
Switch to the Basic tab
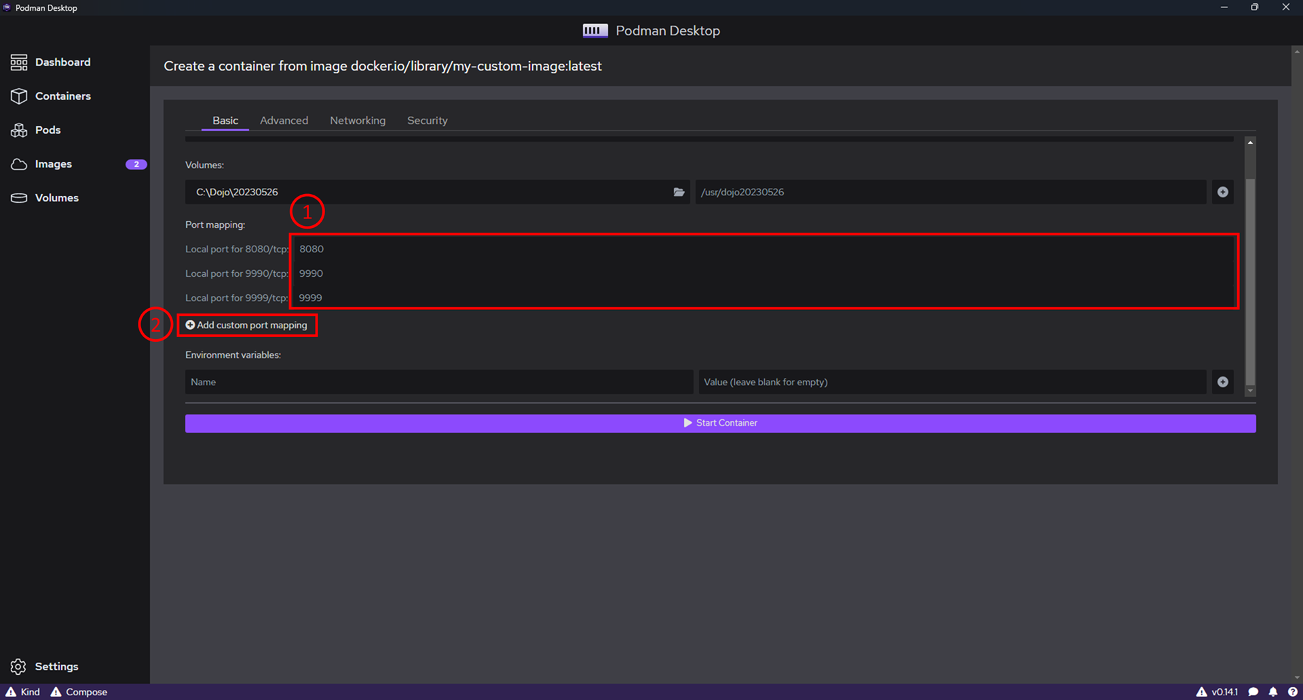coord(225,121)
